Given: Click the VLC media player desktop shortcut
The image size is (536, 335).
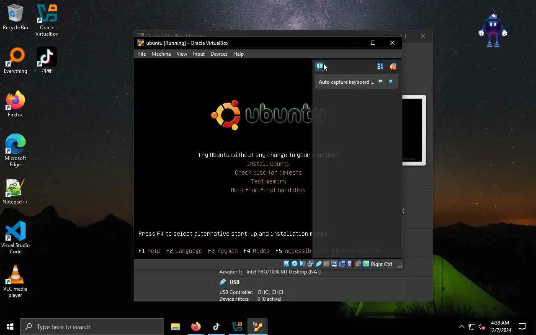Looking at the screenshot, I should (x=15, y=281).
